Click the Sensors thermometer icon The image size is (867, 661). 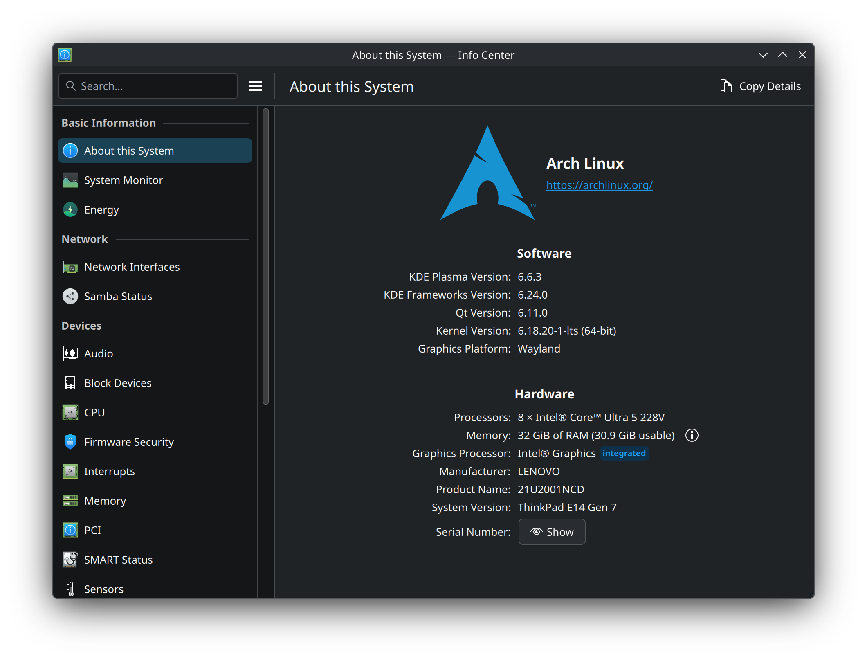70,589
